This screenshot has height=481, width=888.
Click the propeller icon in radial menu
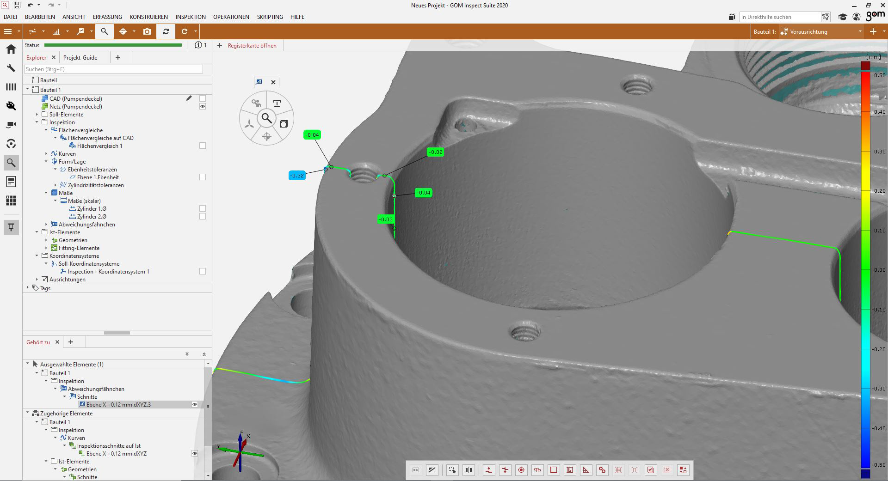pos(249,124)
